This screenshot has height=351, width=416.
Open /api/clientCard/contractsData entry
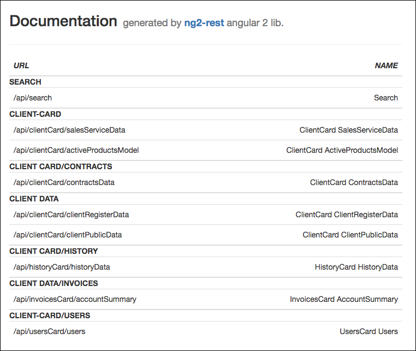[x=64, y=182]
